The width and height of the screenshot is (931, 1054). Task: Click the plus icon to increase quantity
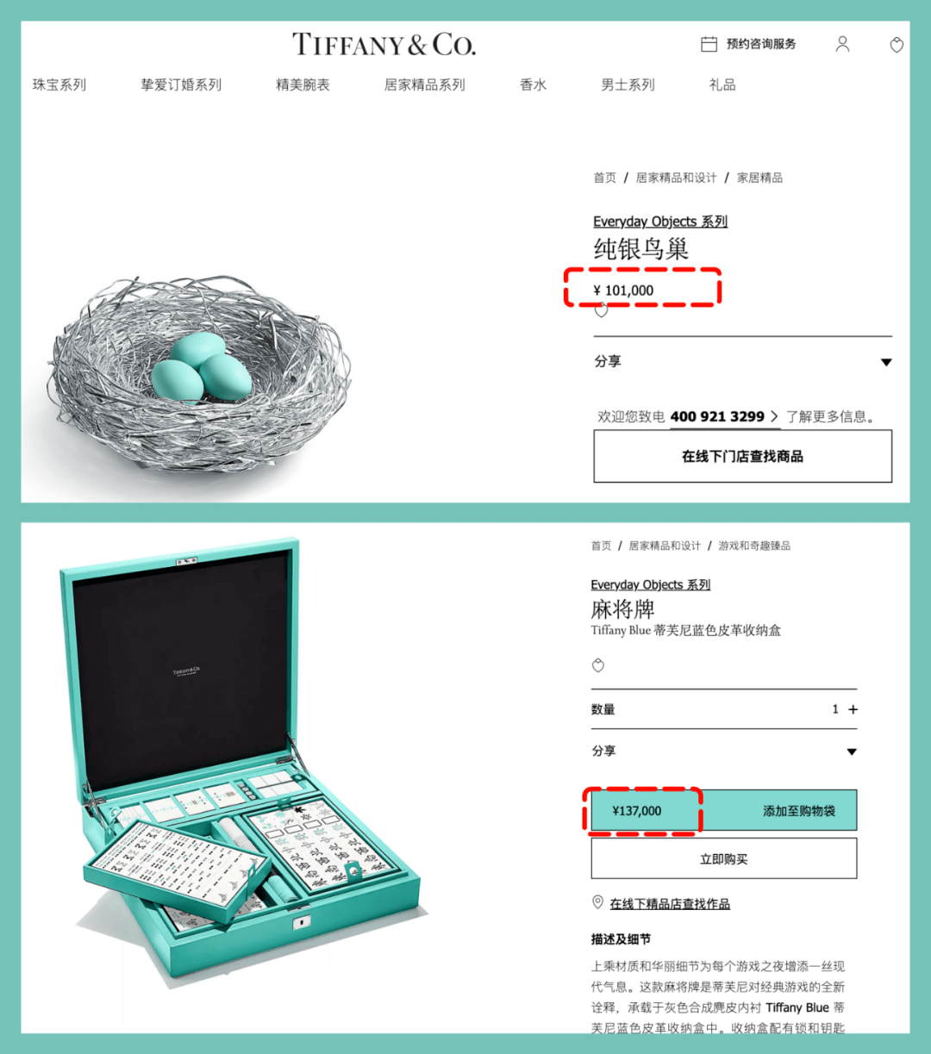click(853, 709)
